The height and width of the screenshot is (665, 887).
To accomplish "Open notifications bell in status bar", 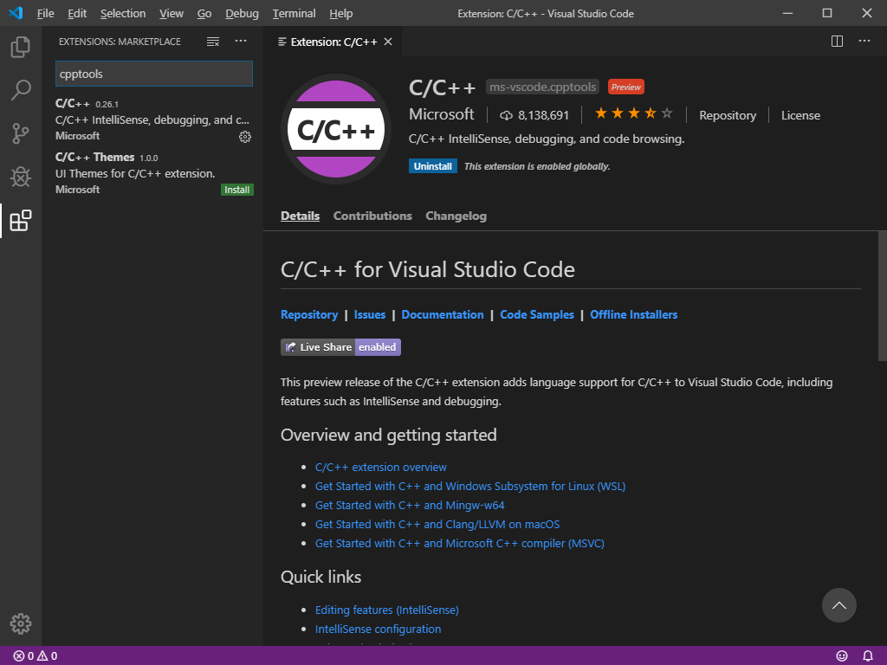I will (868, 656).
